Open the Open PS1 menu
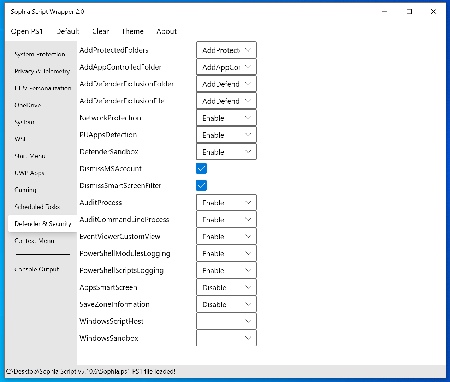 [x=27, y=31]
